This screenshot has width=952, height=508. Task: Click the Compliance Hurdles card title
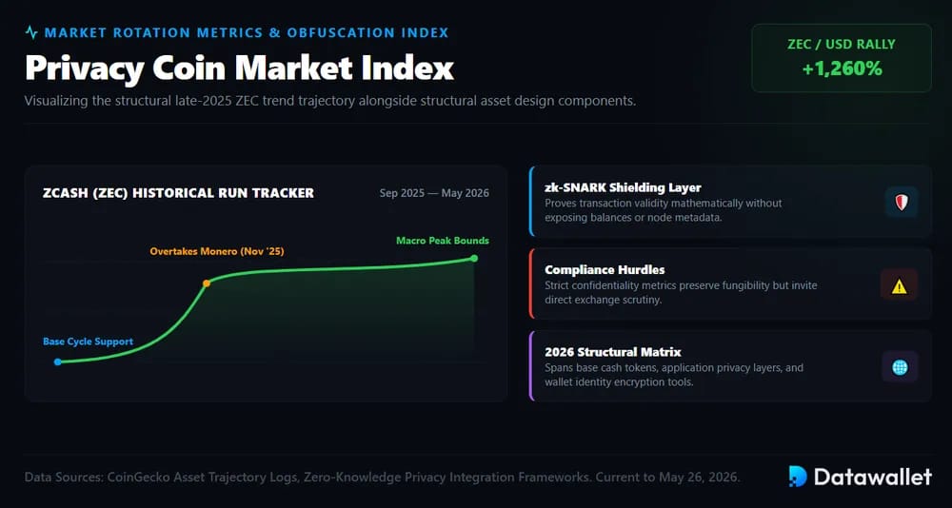click(605, 270)
